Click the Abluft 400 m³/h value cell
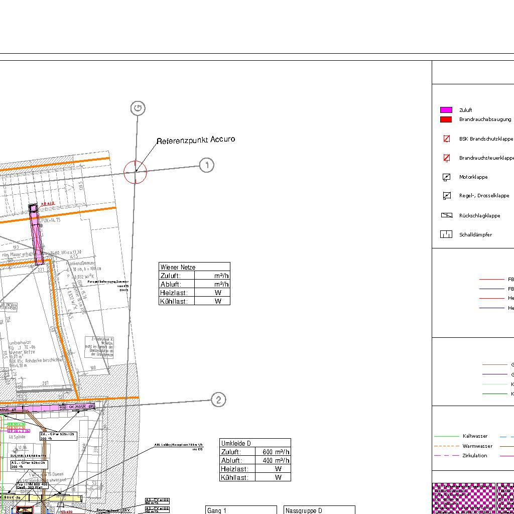 pyautogui.click(x=276, y=460)
